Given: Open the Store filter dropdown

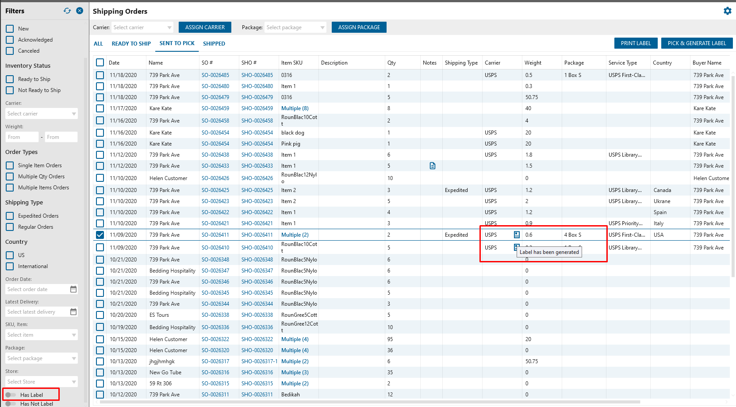Looking at the screenshot, I should click(42, 382).
